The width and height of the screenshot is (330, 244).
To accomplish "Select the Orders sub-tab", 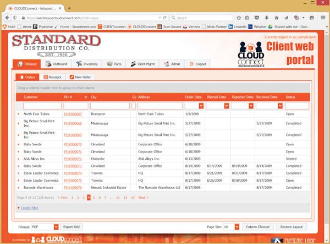I will click(x=28, y=77).
